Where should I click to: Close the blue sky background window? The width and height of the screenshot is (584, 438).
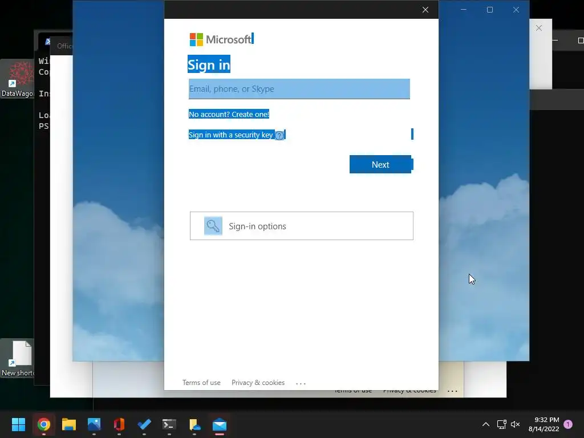click(516, 10)
